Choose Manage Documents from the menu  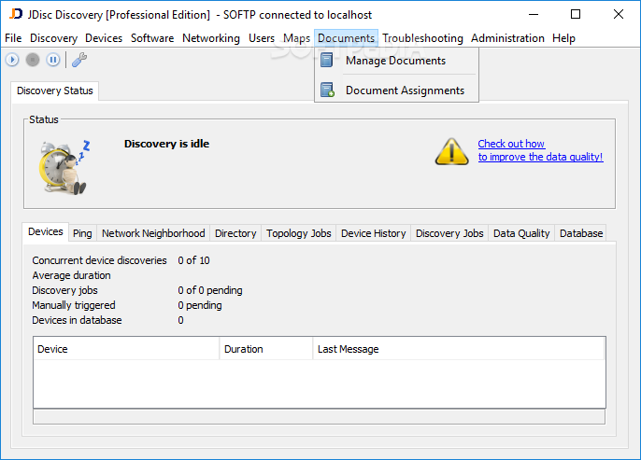(396, 61)
